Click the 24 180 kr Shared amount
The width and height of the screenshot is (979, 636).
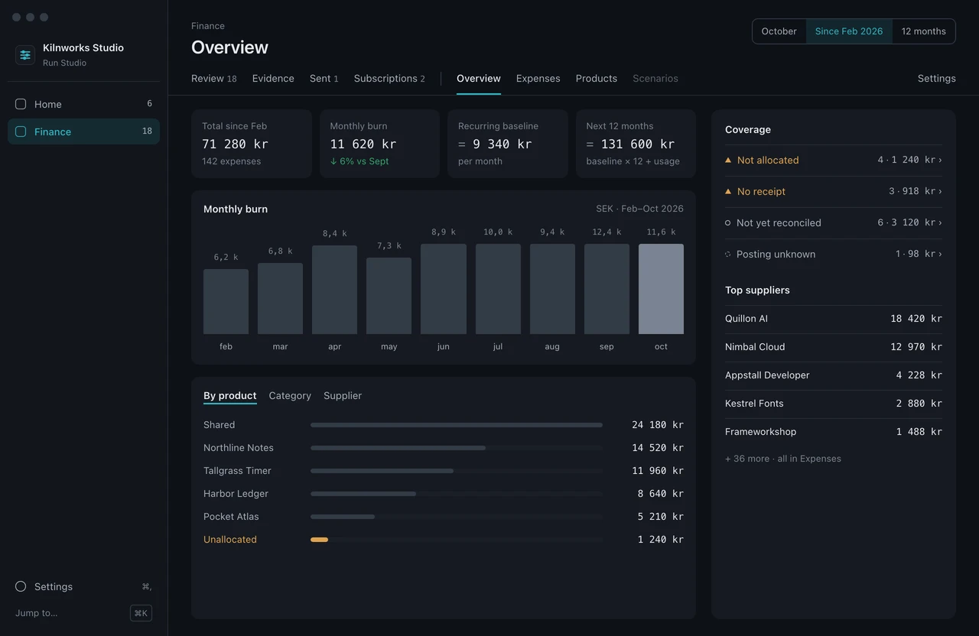coord(658,425)
